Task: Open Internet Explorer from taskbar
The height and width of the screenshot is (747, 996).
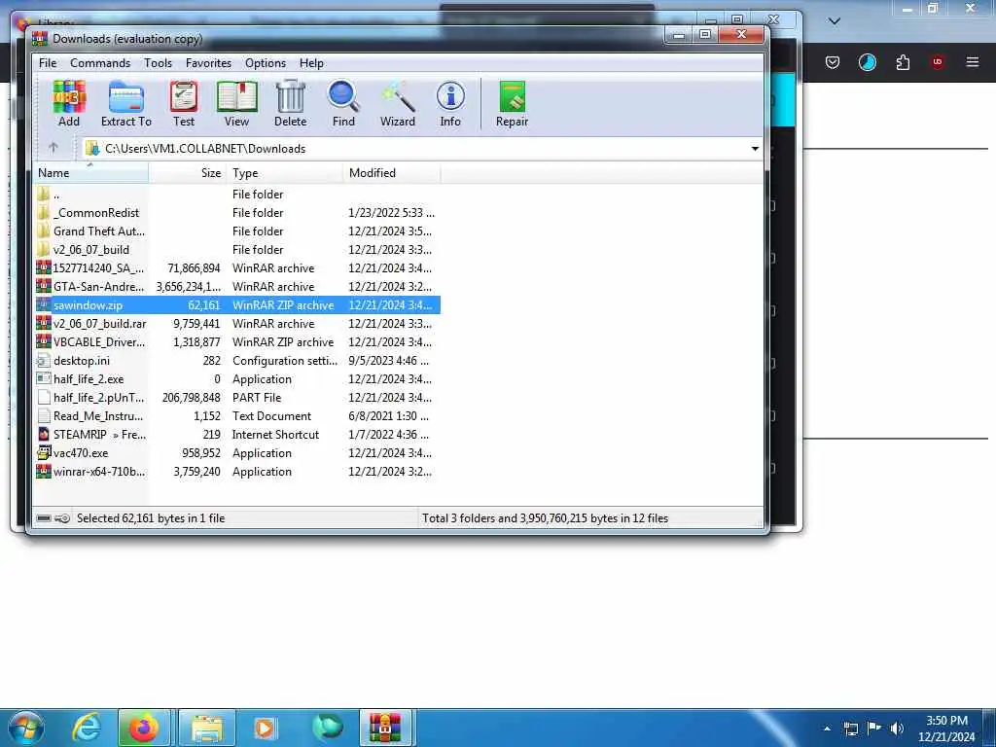Action: (x=87, y=728)
